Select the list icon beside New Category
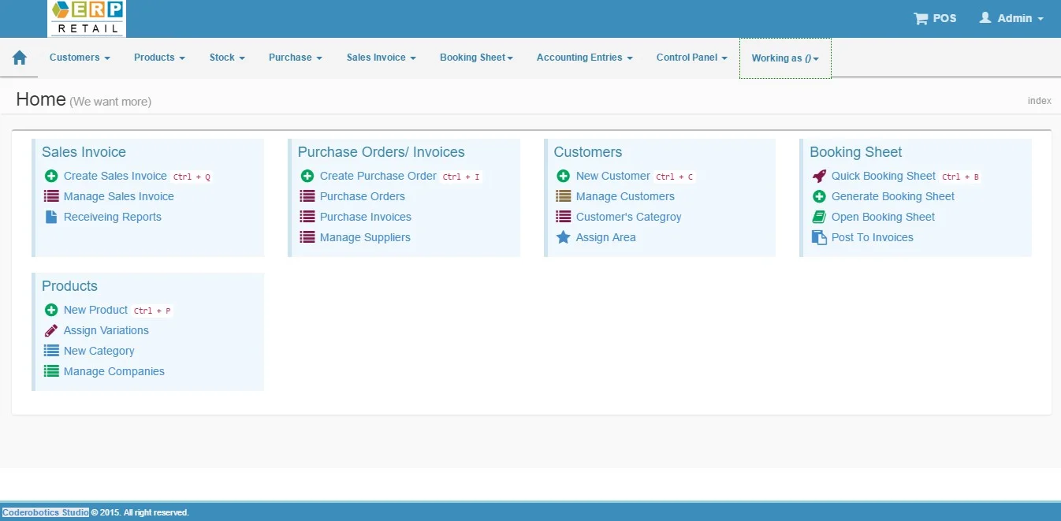The image size is (1061, 521). (51, 351)
